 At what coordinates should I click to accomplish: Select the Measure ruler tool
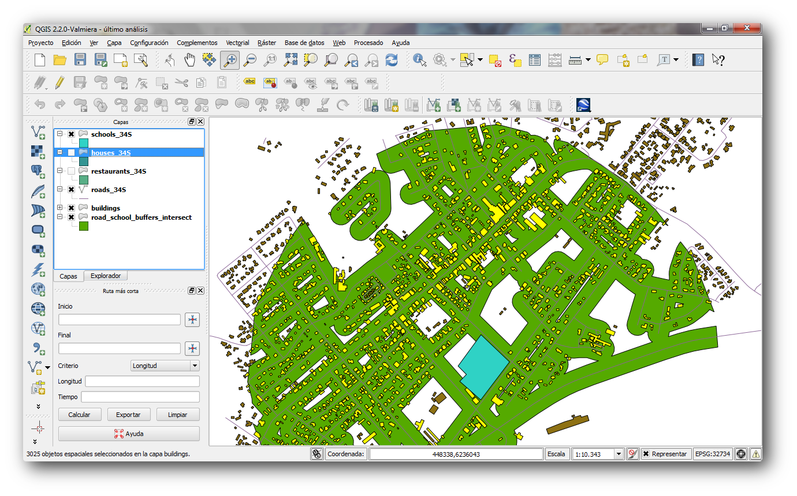[575, 59]
